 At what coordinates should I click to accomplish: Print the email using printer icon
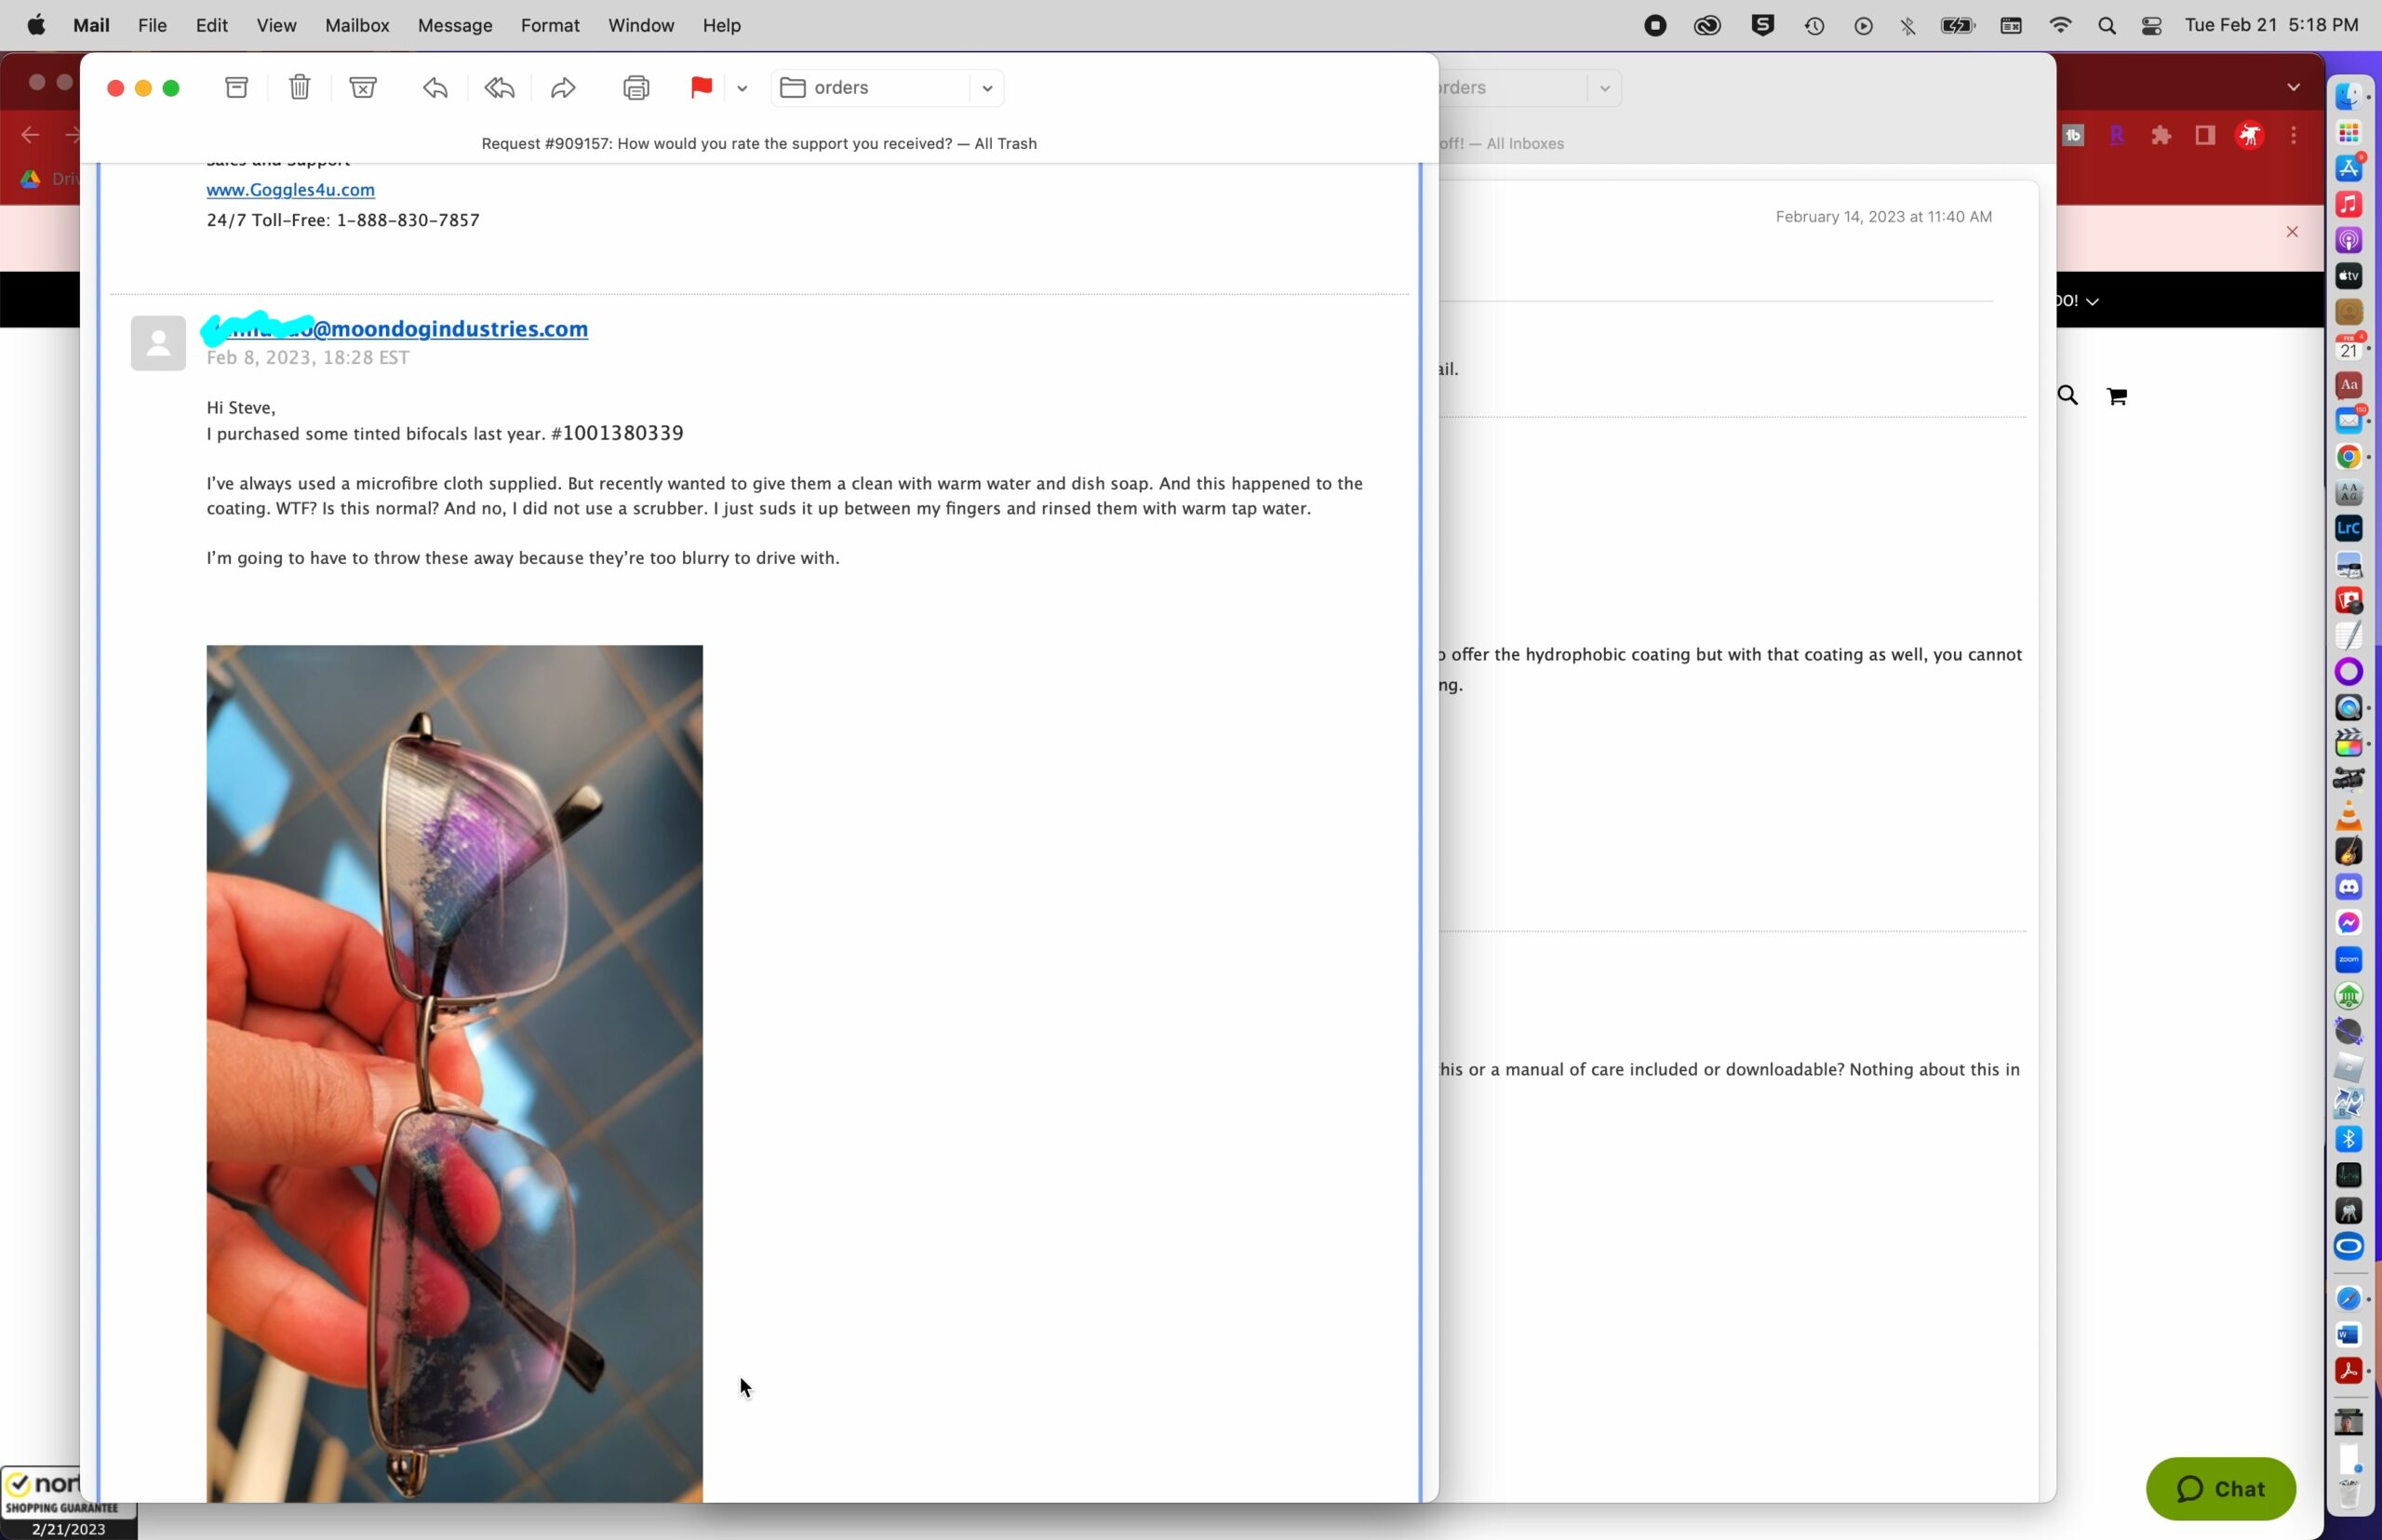[636, 88]
